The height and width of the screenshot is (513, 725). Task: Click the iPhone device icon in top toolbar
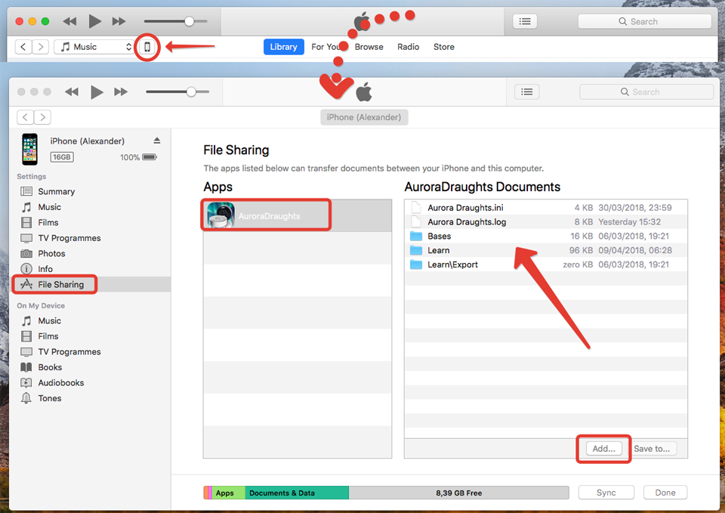point(147,47)
